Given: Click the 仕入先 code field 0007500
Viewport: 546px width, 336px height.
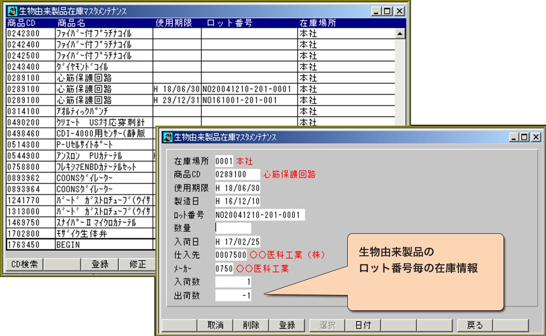Looking at the screenshot, I should 231,255.
